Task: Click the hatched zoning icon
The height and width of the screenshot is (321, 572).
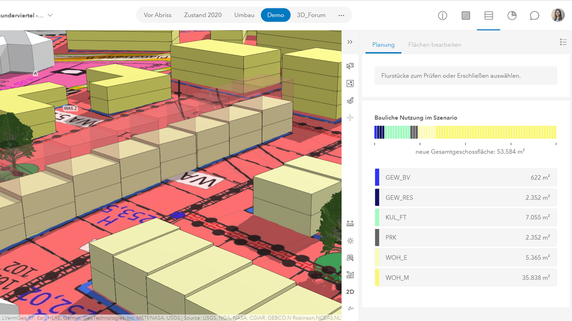Action: [x=466, y=16]
